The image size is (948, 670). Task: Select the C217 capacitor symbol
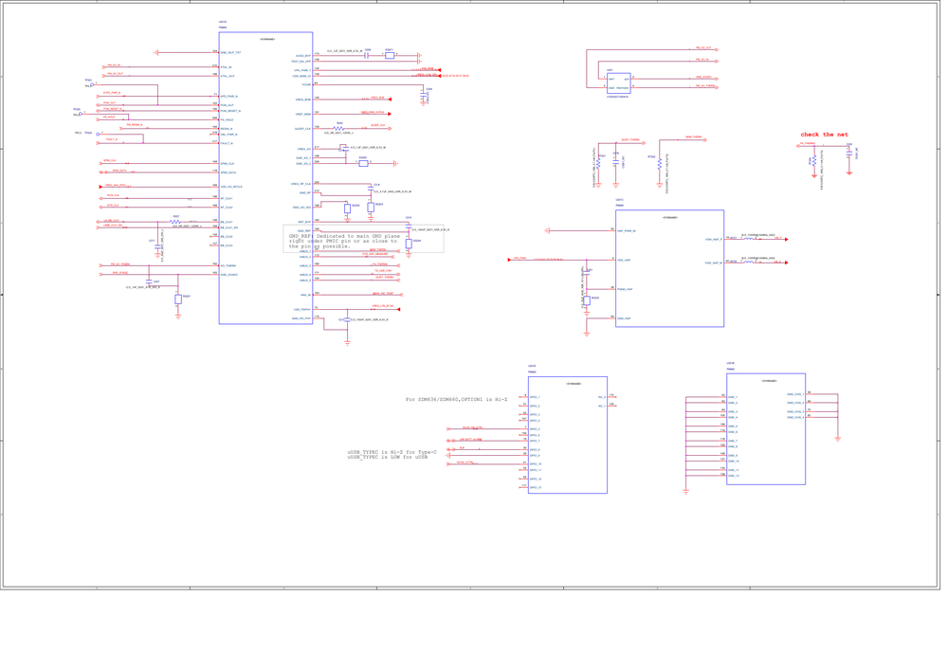(x=157, y=246)
